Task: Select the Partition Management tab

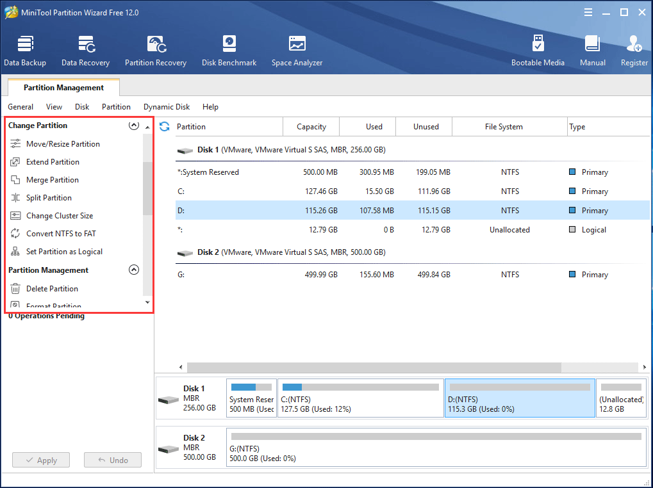Action: tap(63, 87)
